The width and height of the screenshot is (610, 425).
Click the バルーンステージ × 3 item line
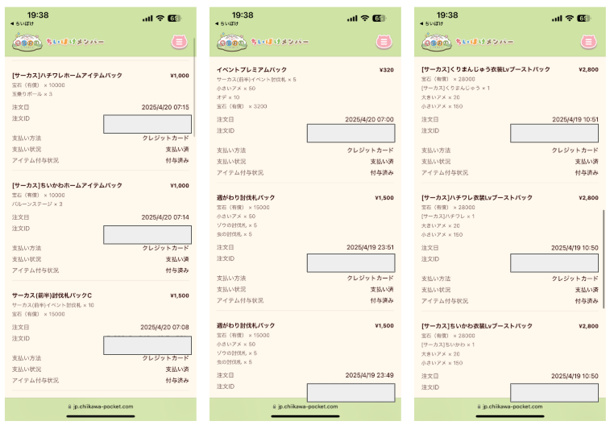(x=37, y=204)
